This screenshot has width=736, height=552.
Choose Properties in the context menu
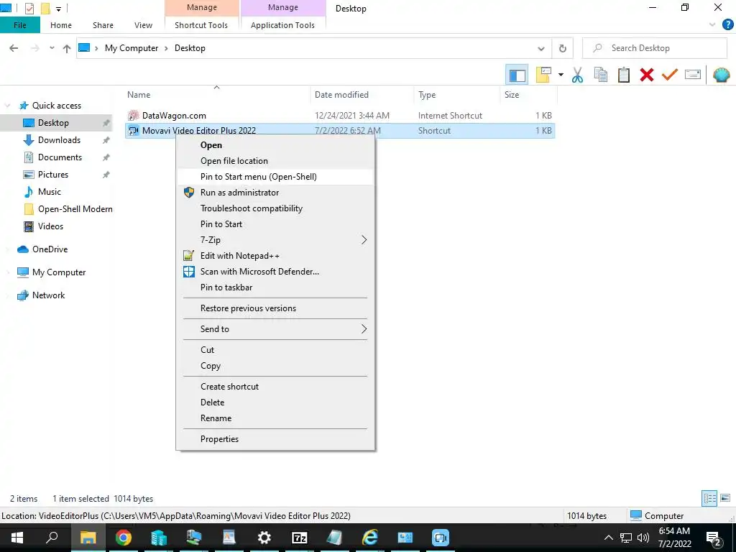275,439
